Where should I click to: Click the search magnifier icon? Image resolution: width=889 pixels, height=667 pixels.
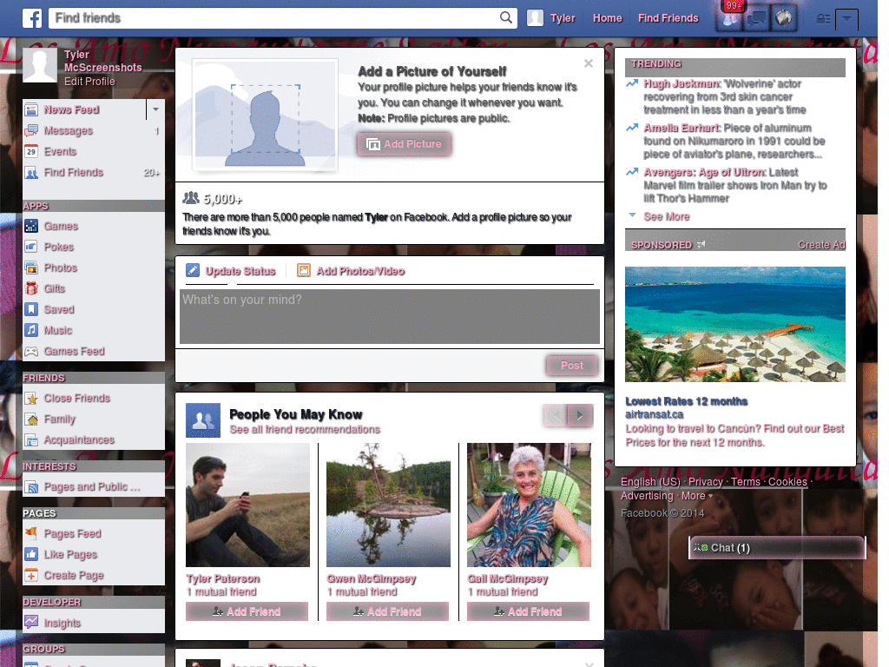[x=506, y=17]
